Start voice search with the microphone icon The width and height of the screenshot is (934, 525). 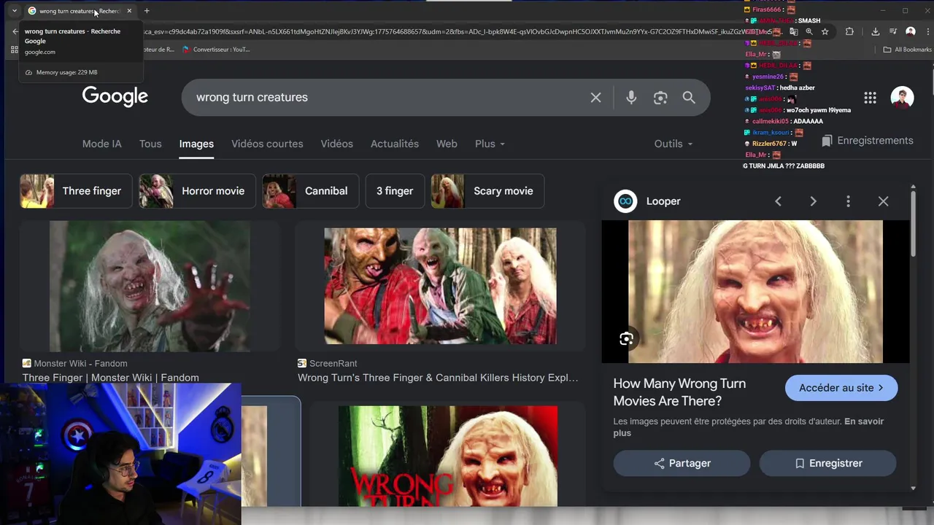(631, 98)
